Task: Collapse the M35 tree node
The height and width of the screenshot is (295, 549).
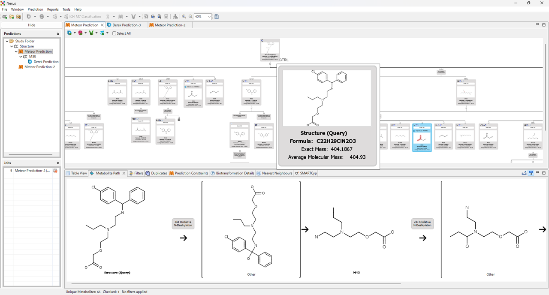Action: (21, 57)
